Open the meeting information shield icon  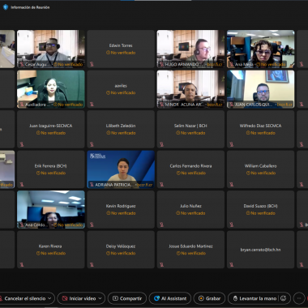(6, 7)
